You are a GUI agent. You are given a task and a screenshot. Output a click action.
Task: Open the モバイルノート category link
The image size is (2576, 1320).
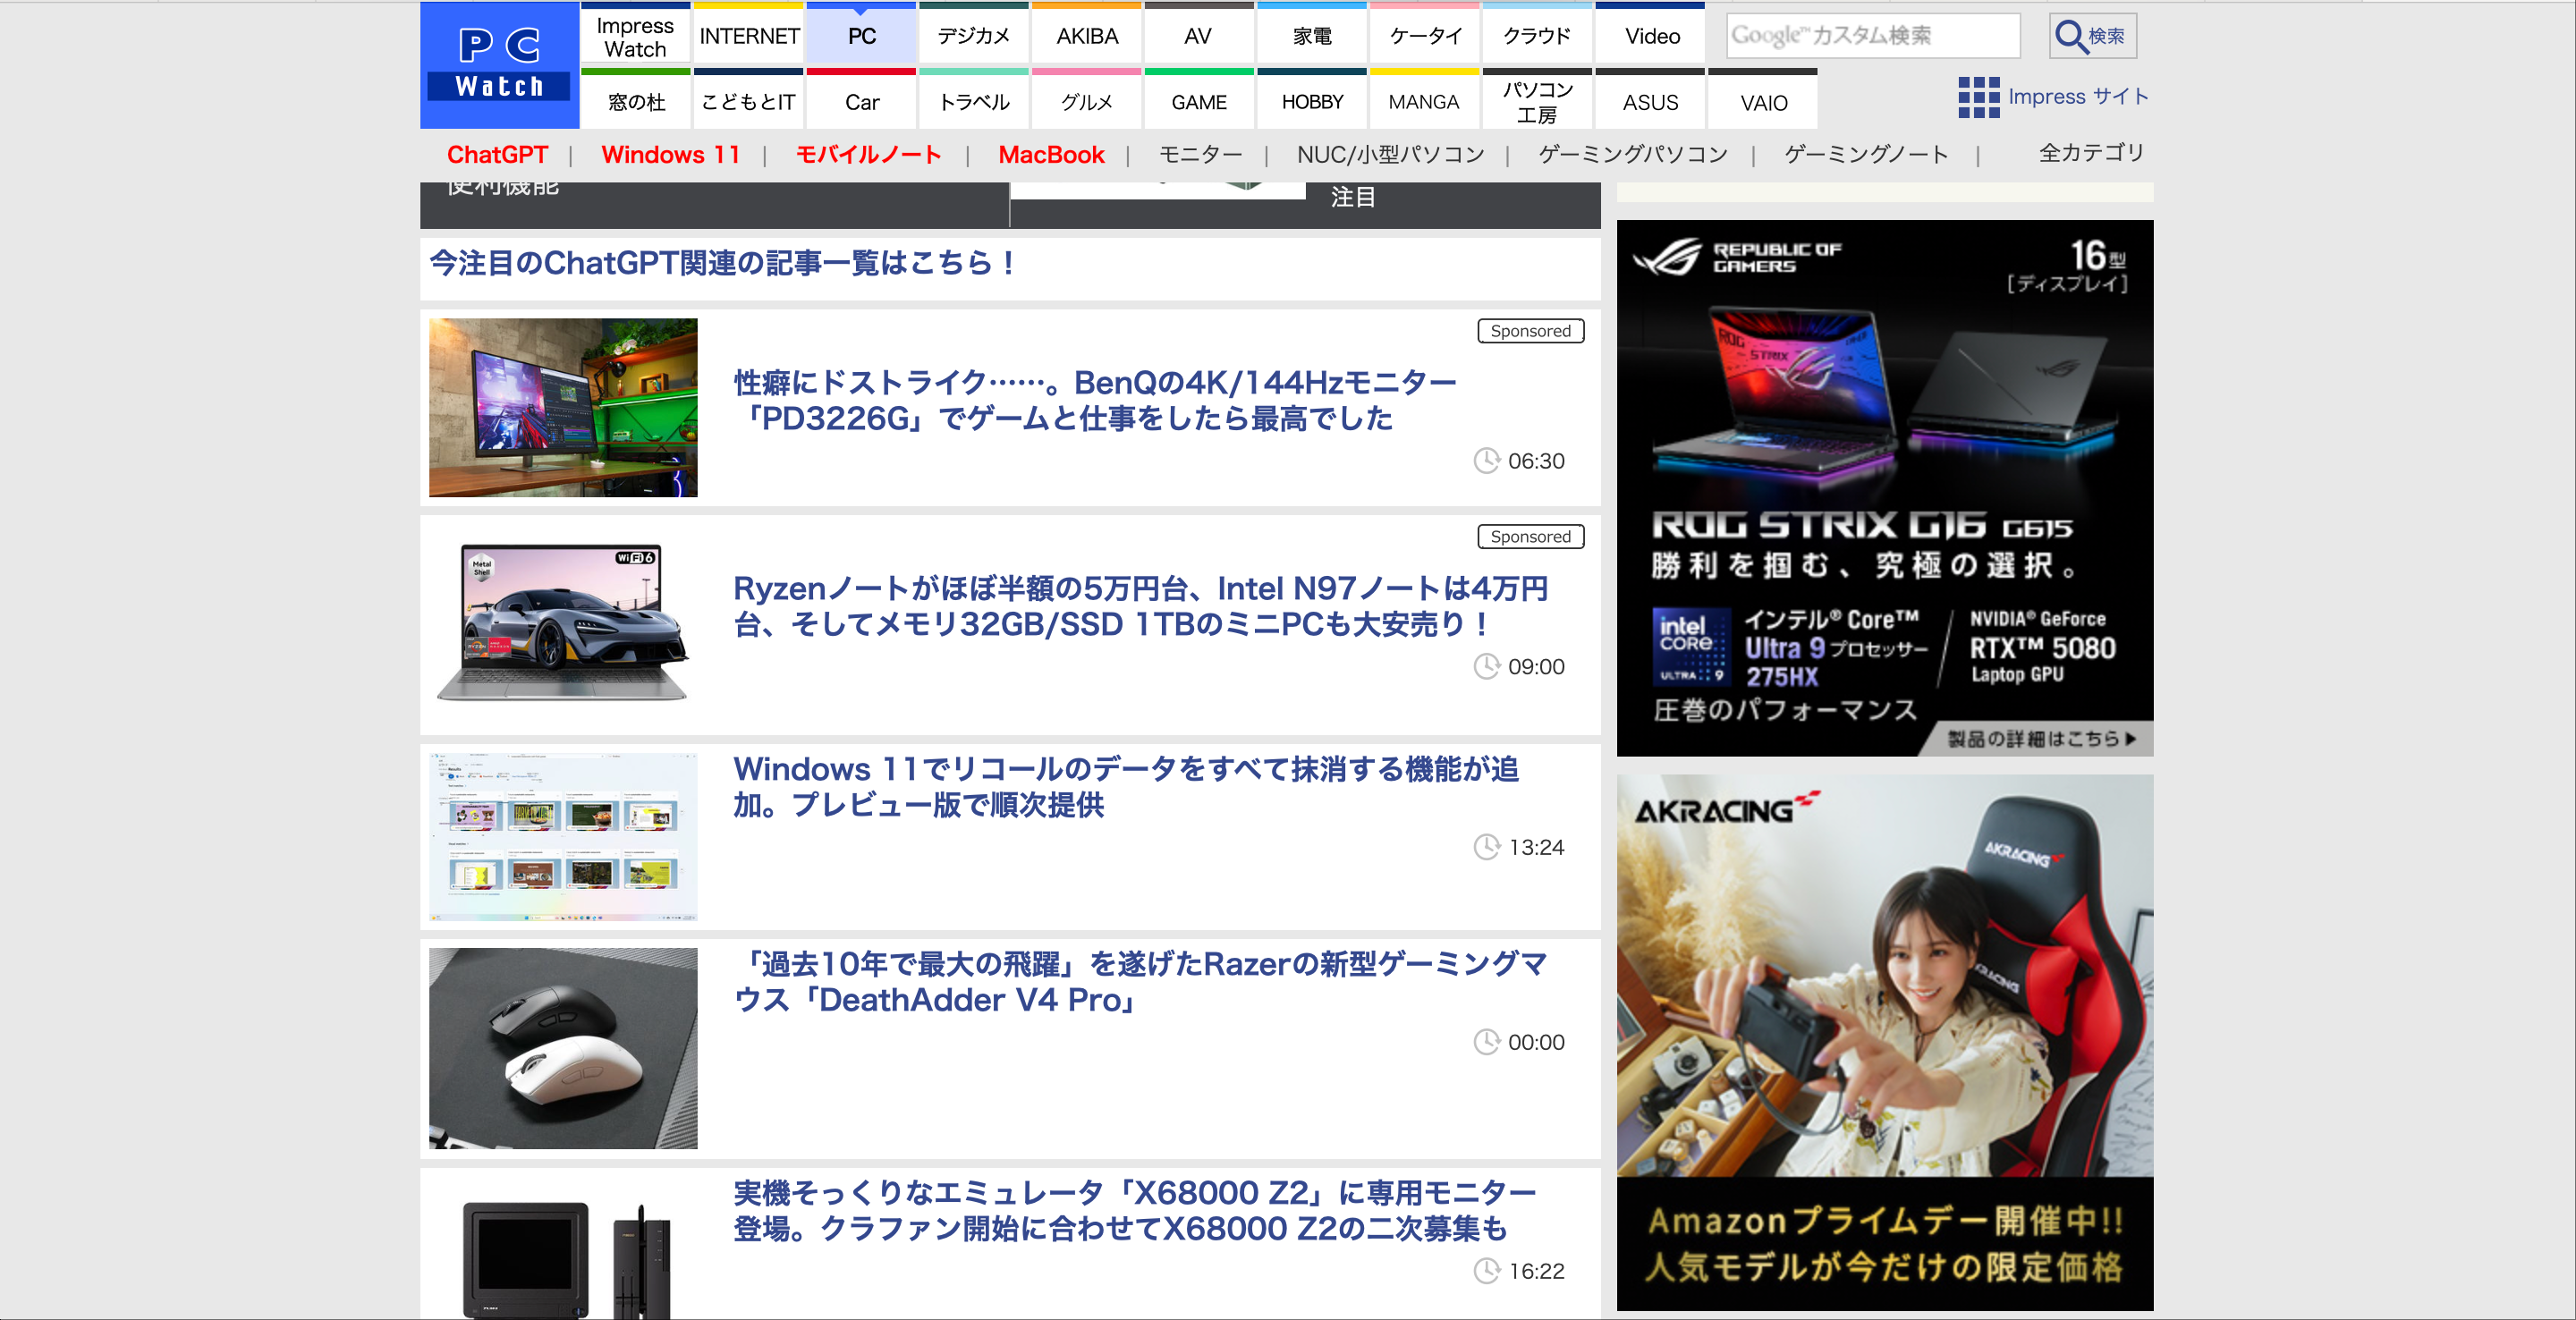pyautogui.click(x=868, y=155)
